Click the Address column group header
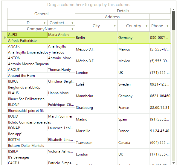This screenshot has width=177, height=166. (112, 17)
